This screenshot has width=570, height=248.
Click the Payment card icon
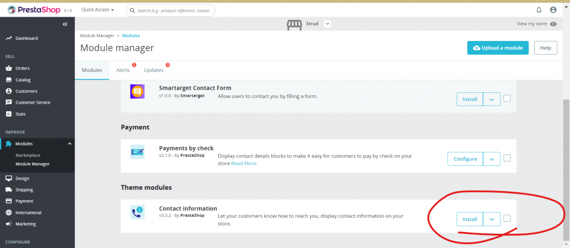click(x=9, y=201)
